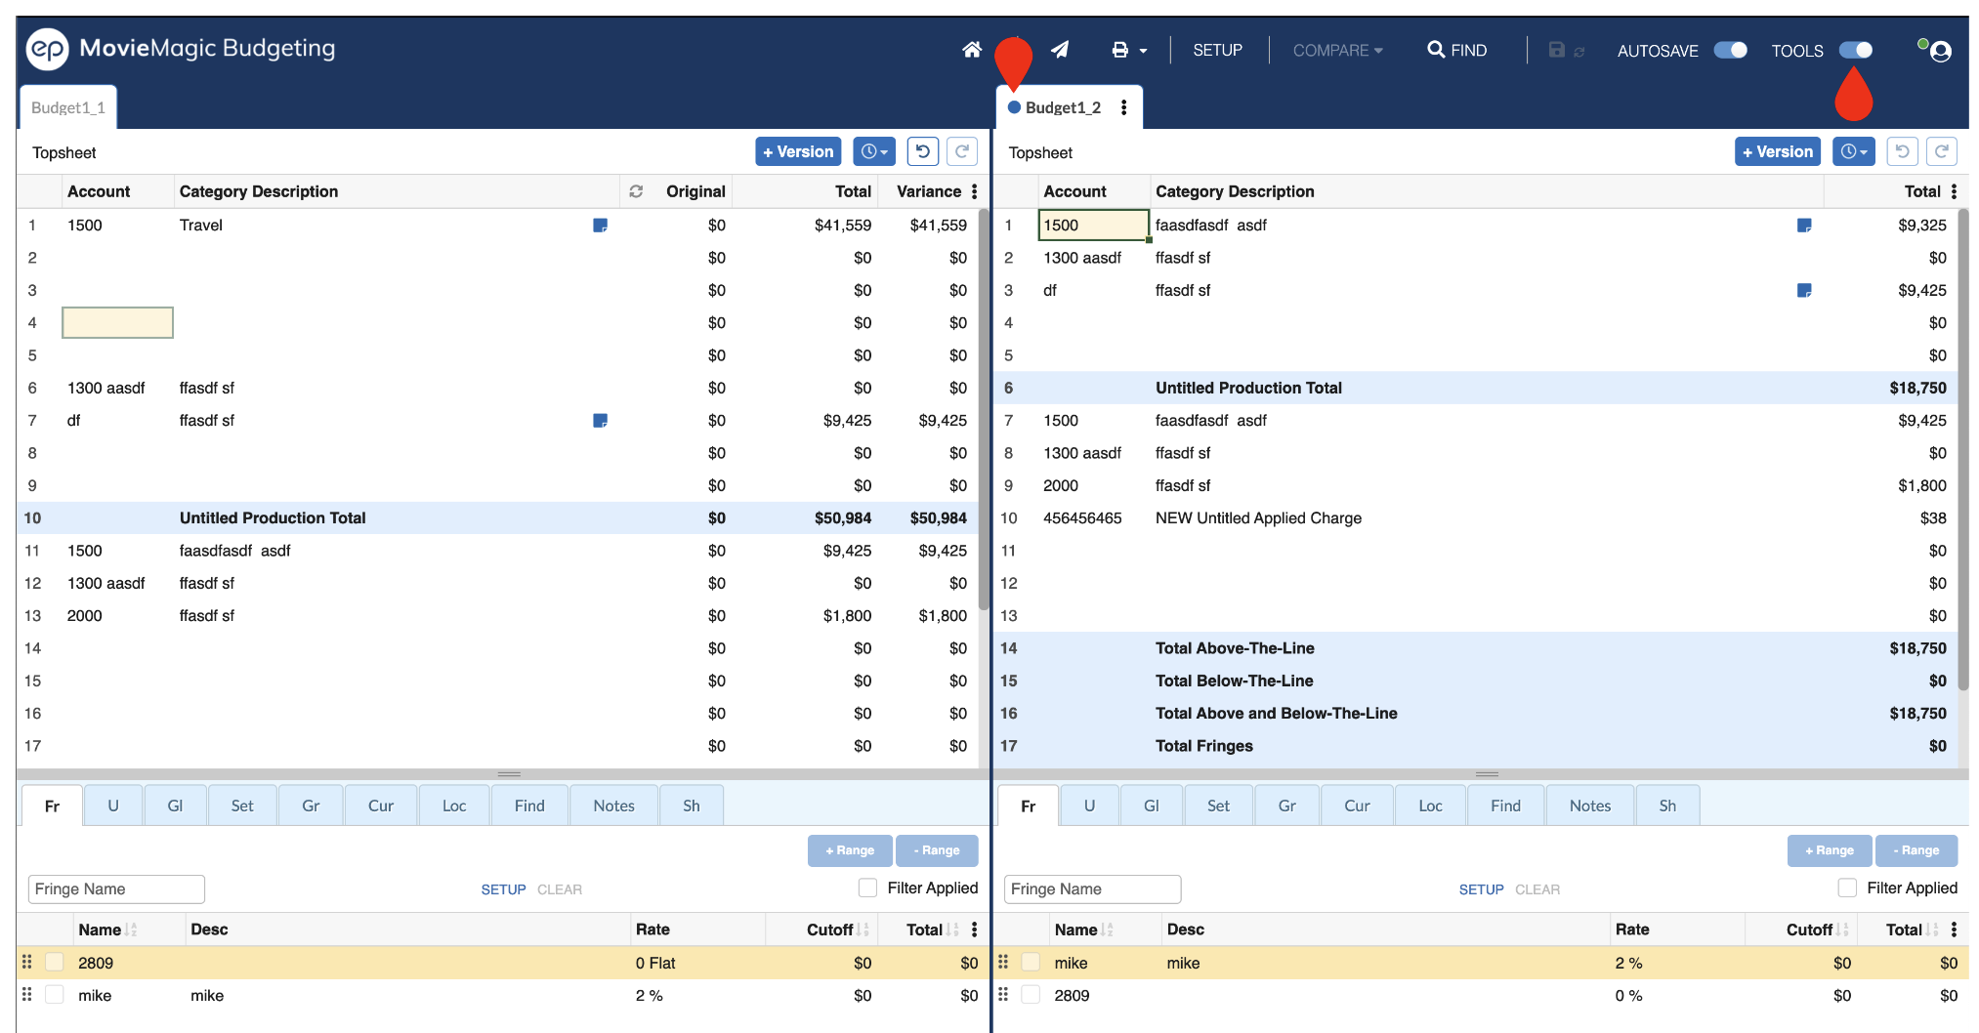Open Budget1_2 tab kebab menu
1979x1033 pixels.
point(1124,107)
